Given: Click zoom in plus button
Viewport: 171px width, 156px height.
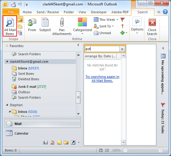Looking at the screenshot, I should click(x=160, y=150).
